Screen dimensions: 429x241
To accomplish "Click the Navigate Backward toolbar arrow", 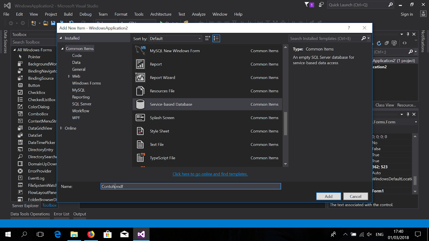I will (x=11, y=23).
